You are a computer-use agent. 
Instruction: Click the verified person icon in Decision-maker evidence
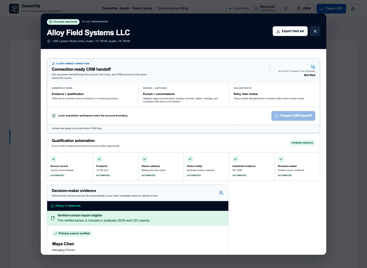[221, 193]
